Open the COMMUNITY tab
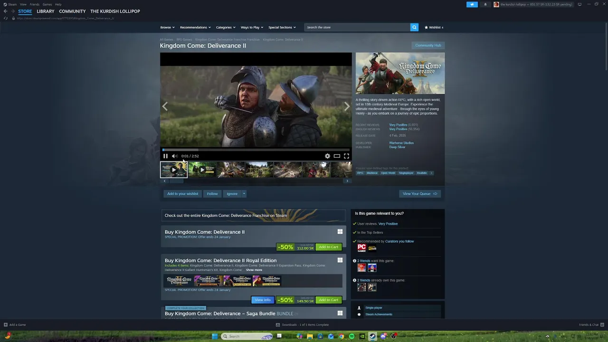This screenshot has height=342, width=608. 72,11
